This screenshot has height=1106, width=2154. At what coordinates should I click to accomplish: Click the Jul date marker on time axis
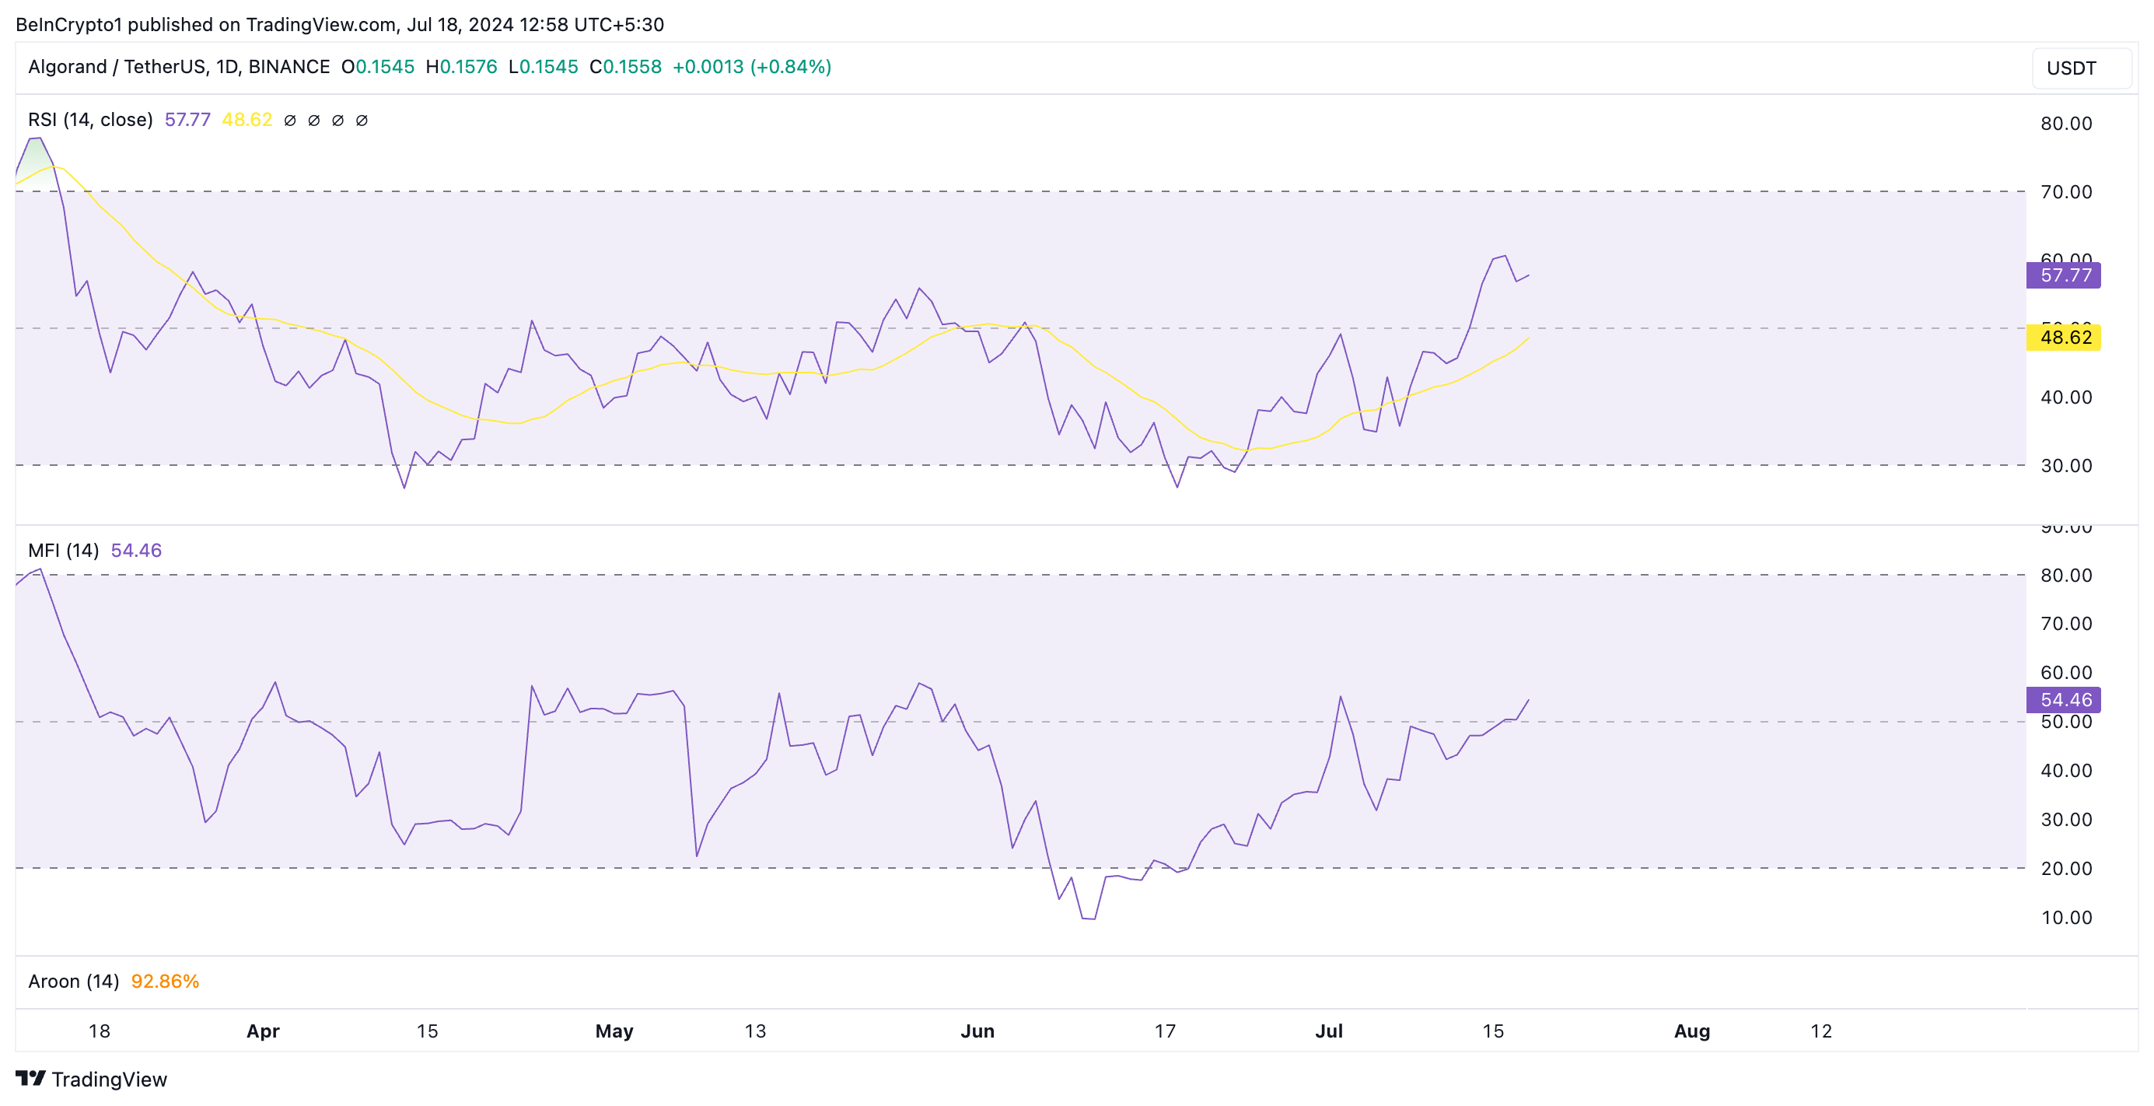tap(1328, 1031)
